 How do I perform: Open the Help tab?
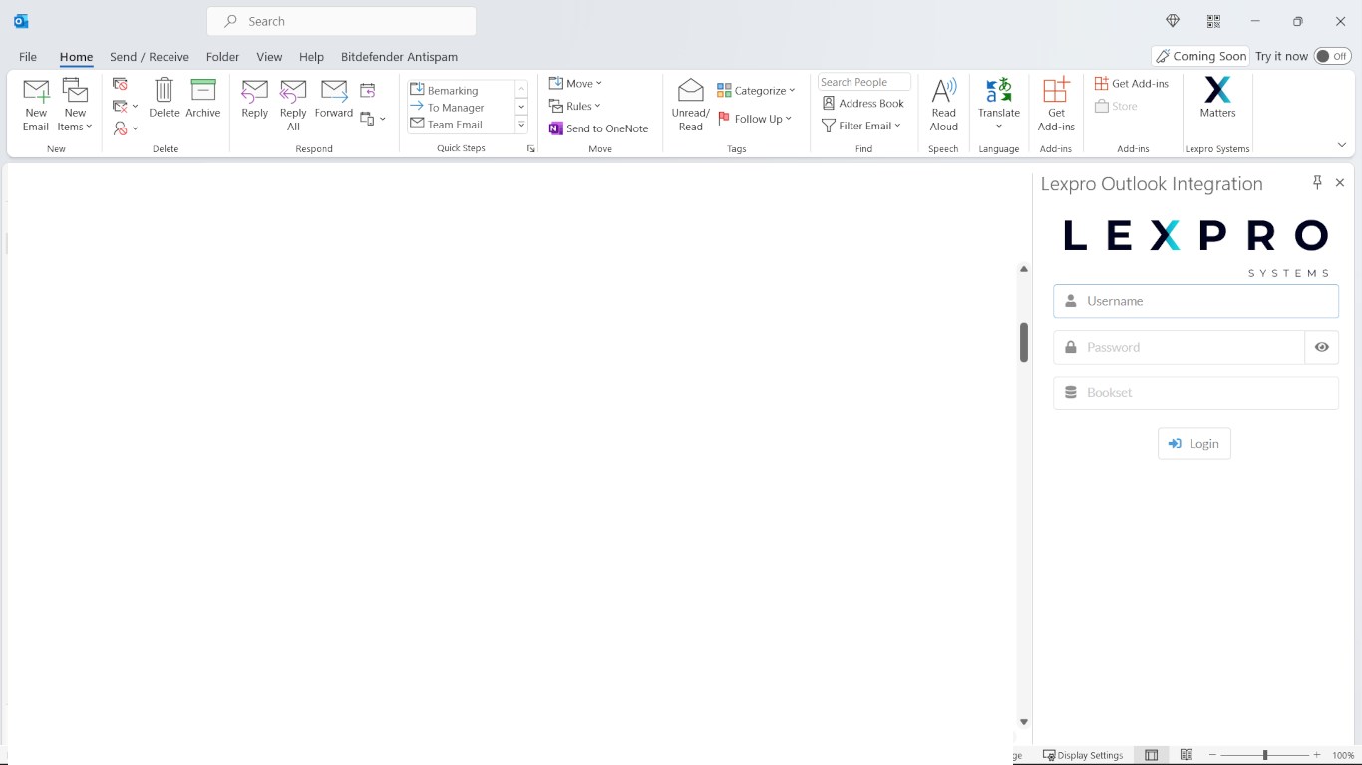point(311,57)
